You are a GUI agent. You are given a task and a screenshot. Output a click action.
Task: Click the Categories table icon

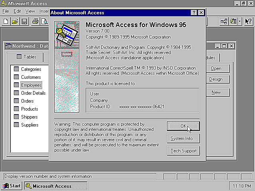coord(16,69)
